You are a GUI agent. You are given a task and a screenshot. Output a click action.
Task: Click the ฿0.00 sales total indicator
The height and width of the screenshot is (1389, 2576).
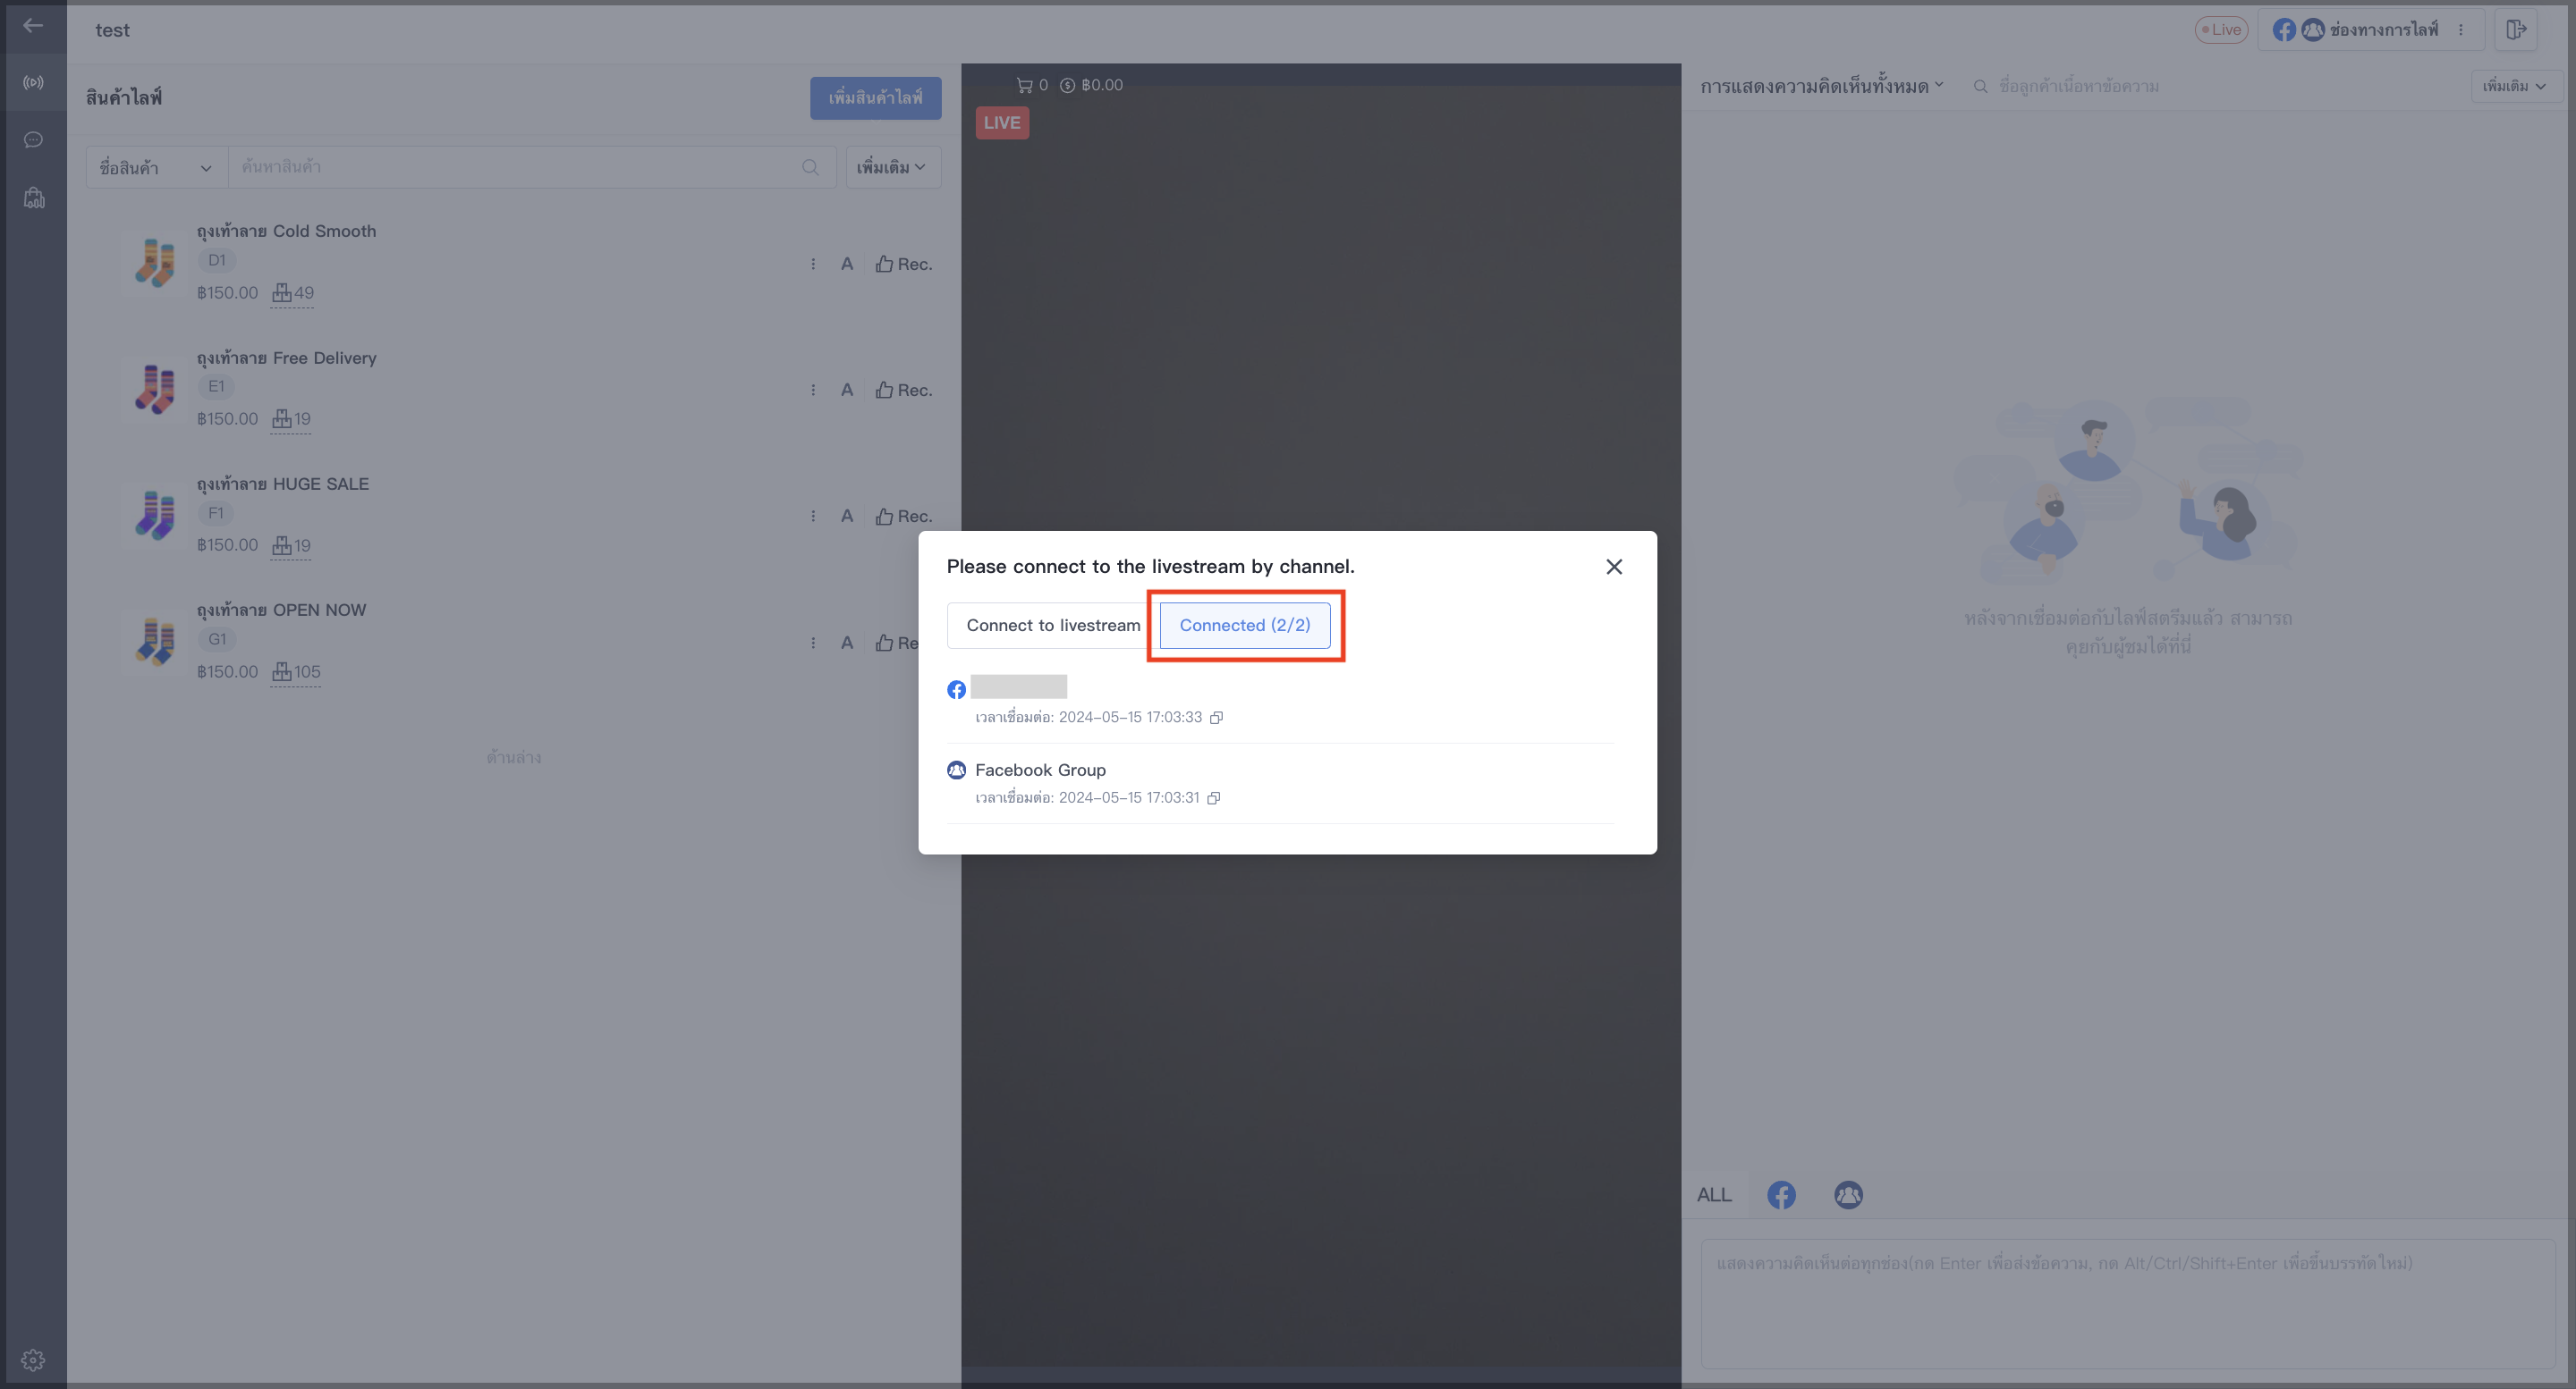pyautogui.click(x=1091, y=85)
